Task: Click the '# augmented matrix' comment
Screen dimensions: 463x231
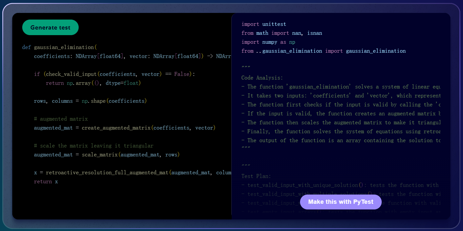Action: pyautogui.click(x=61, y=119)
